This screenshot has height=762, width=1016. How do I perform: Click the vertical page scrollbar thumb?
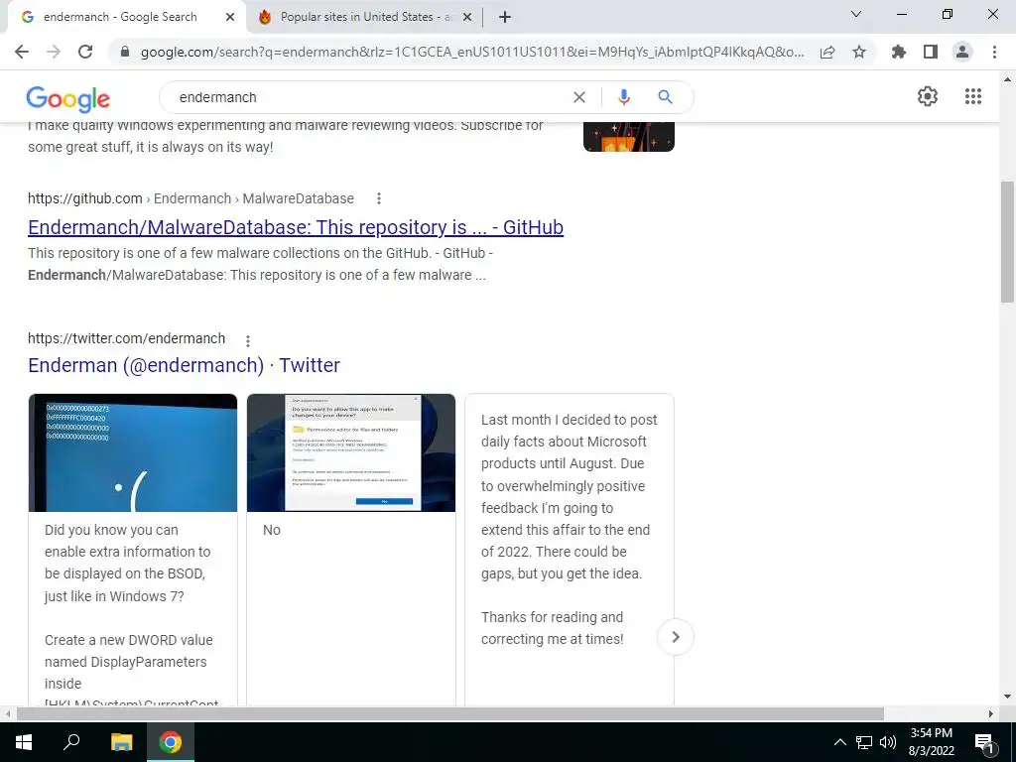coord(1007,242)
